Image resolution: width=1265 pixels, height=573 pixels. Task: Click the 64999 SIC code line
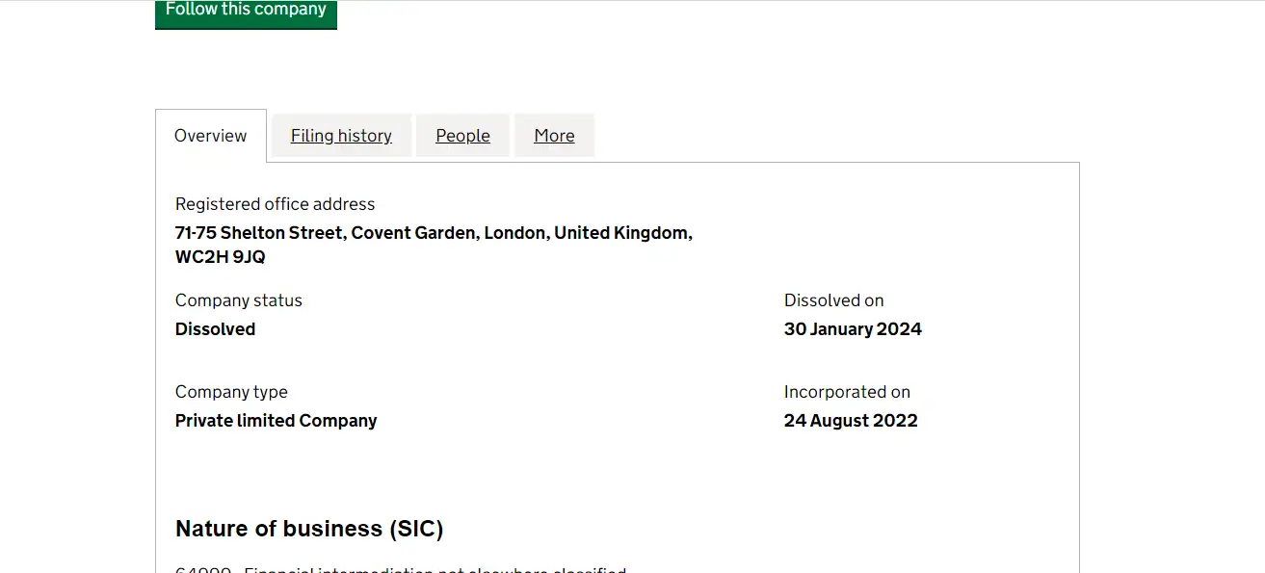click(400, 569)
